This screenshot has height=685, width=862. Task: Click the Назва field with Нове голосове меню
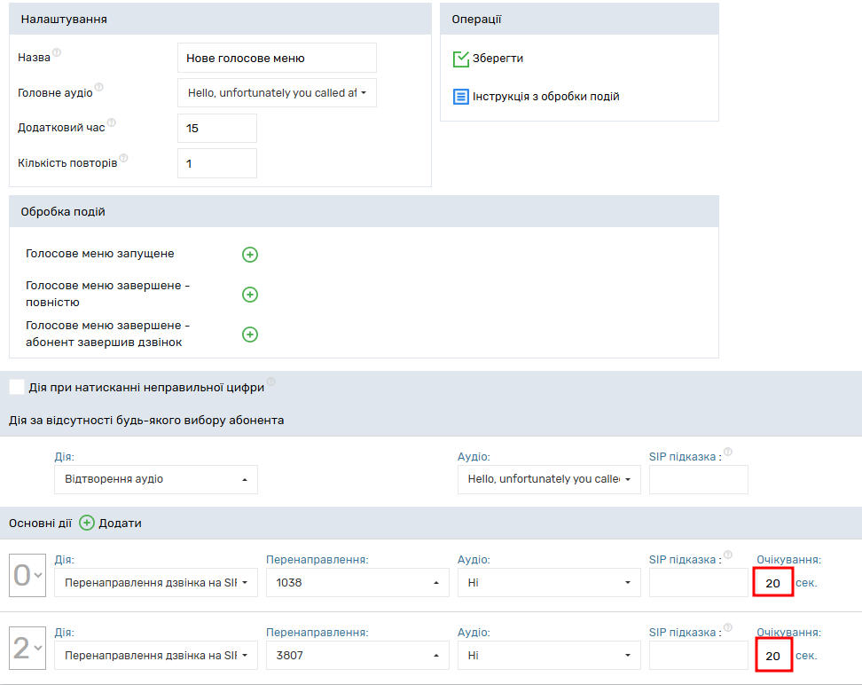pyautogui.click(x=277, y=58)
